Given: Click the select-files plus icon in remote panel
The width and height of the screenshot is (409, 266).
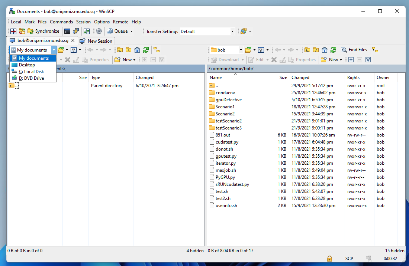Looking at the screenshot, I should [351, 59].
